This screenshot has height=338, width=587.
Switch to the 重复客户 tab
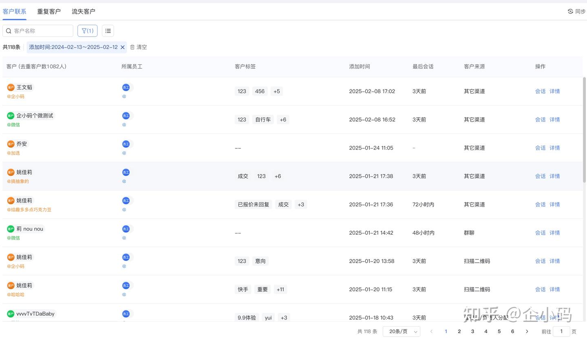coord(49,11)
